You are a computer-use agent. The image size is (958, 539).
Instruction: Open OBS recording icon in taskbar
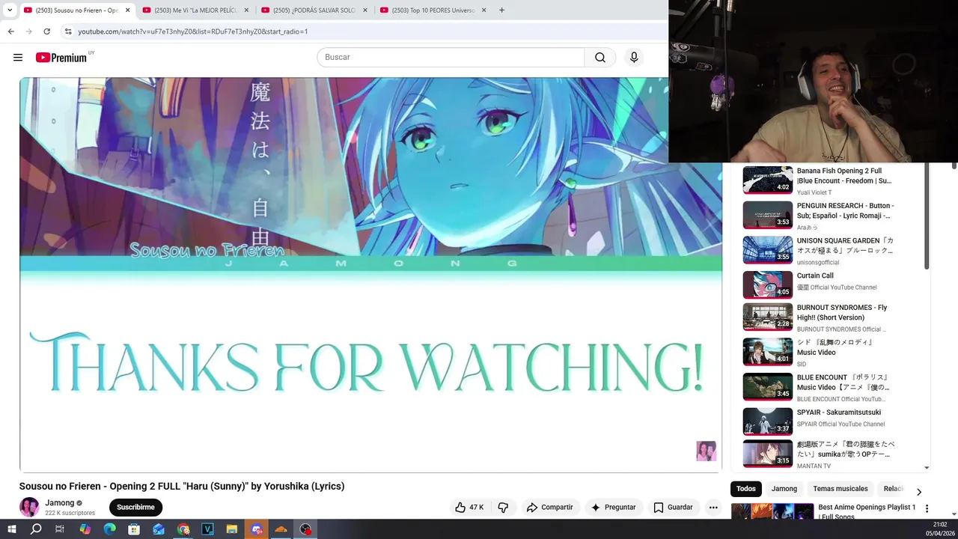click(x=305, y=529)
